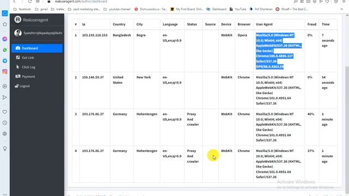Click the user avatar picture in sidebar
349x196 pixels.
click(x=18, y=33)
